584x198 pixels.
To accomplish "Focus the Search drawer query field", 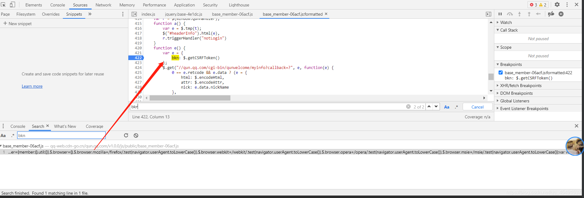I will [x=61, y=135].
